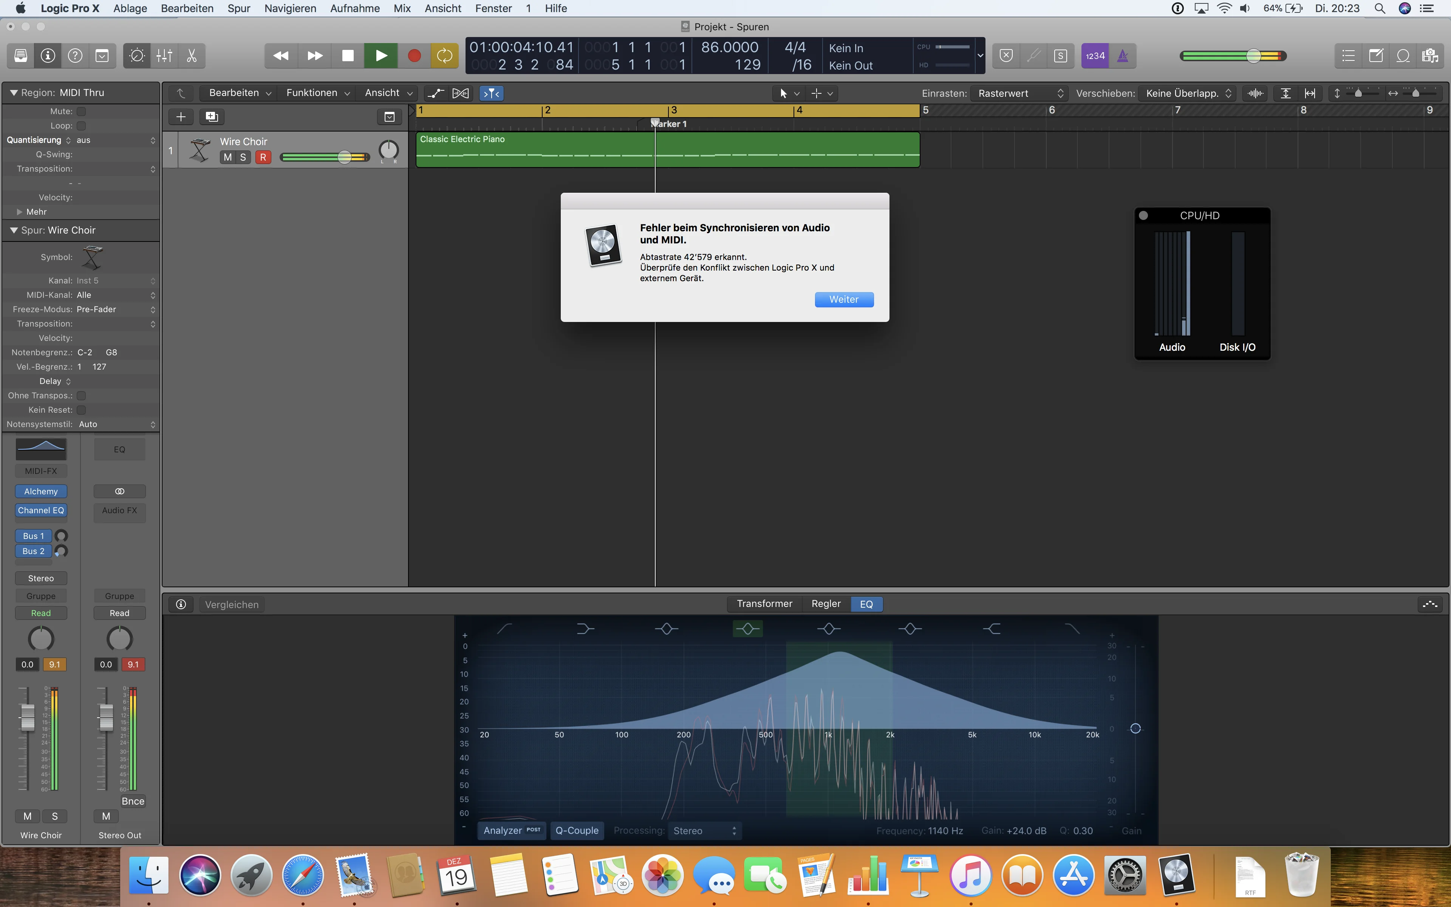Open the Quick Help question mark icon

(75, 56)
